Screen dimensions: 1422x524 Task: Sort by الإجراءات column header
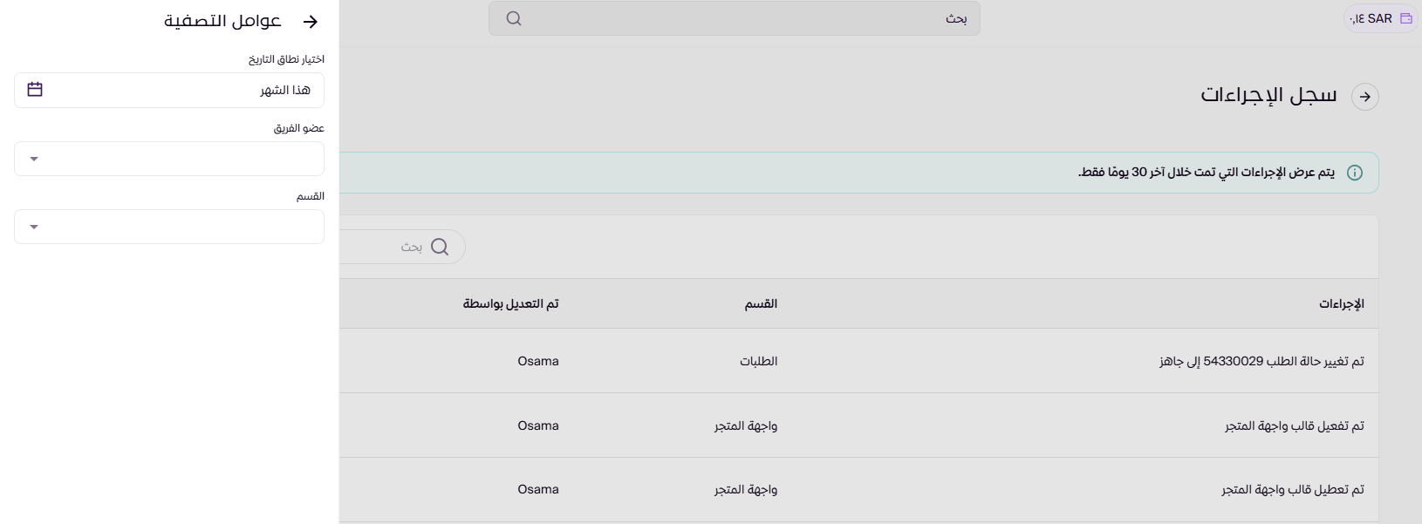point(1341,304)
